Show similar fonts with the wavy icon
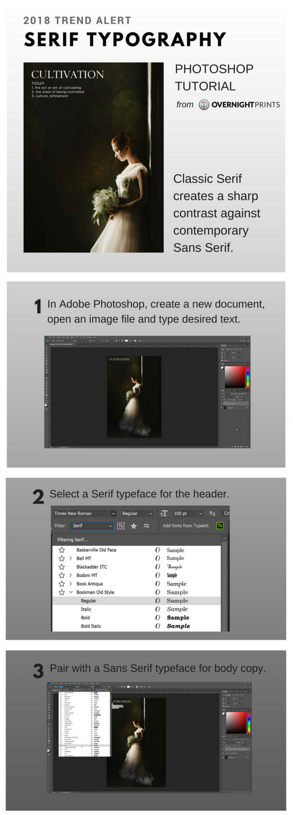Screen dimensions: 293x815 pos(146,526)
